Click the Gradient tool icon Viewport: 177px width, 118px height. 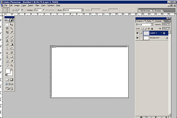pos(12,45)
